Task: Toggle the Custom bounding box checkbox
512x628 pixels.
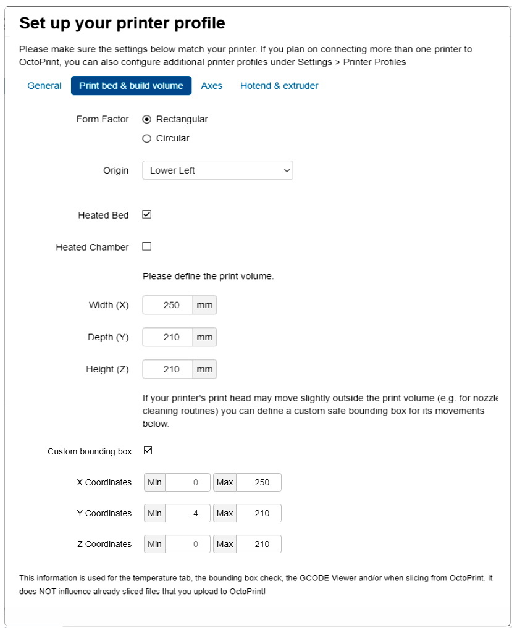Action: pos(148,451)
